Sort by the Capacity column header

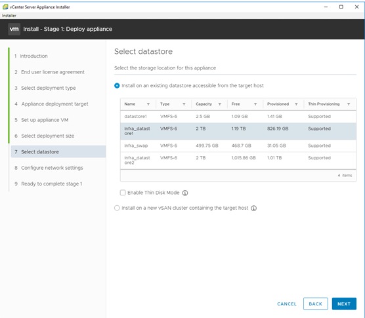tap(204, 104)
